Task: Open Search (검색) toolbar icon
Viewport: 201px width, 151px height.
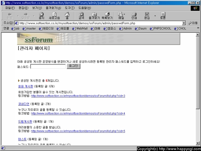Action: (x=81, y=16)
